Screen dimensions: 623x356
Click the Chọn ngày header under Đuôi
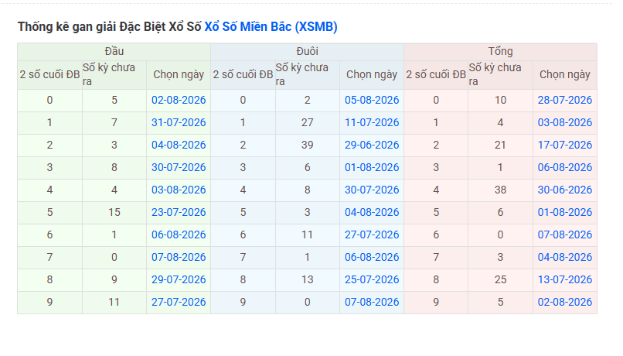pyautogui.click(x=372, y=75)
